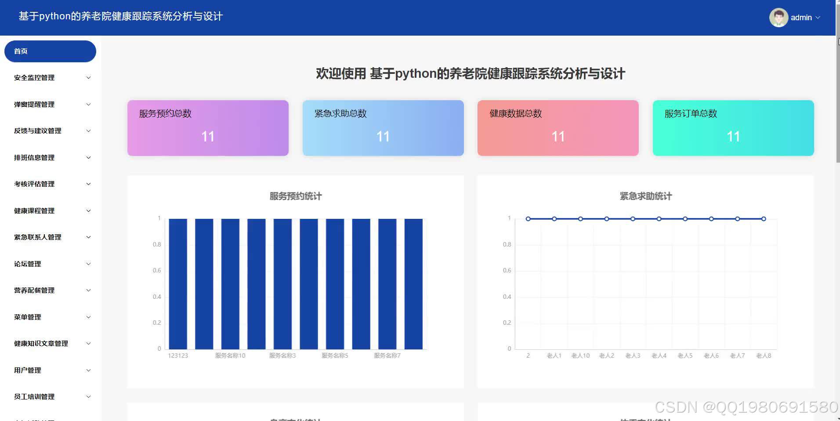This screenshot has height=421, width=840.
Task: Click the bar above 服务名称3
Action: coord(282,284)
